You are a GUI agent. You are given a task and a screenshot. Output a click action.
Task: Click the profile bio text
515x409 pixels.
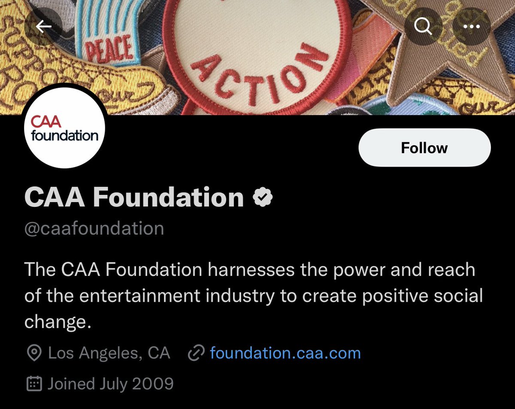coord(253,296)
